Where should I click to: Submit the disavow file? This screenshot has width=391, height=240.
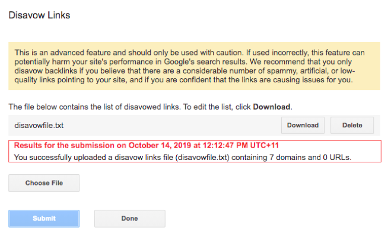point(44,219)
